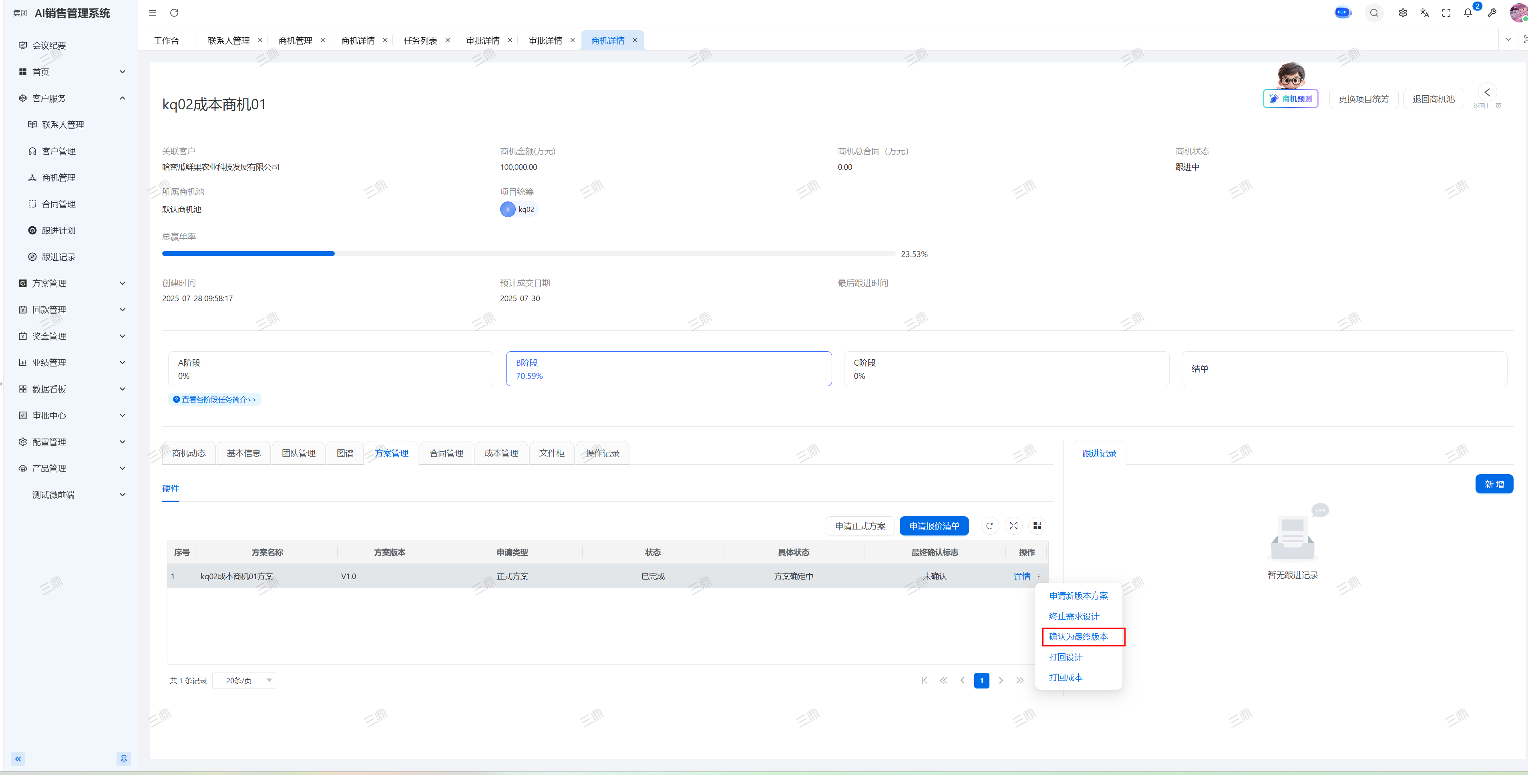1528x775 pixels.
Task: Click the language translate icon
Action: coord(1424,13)
